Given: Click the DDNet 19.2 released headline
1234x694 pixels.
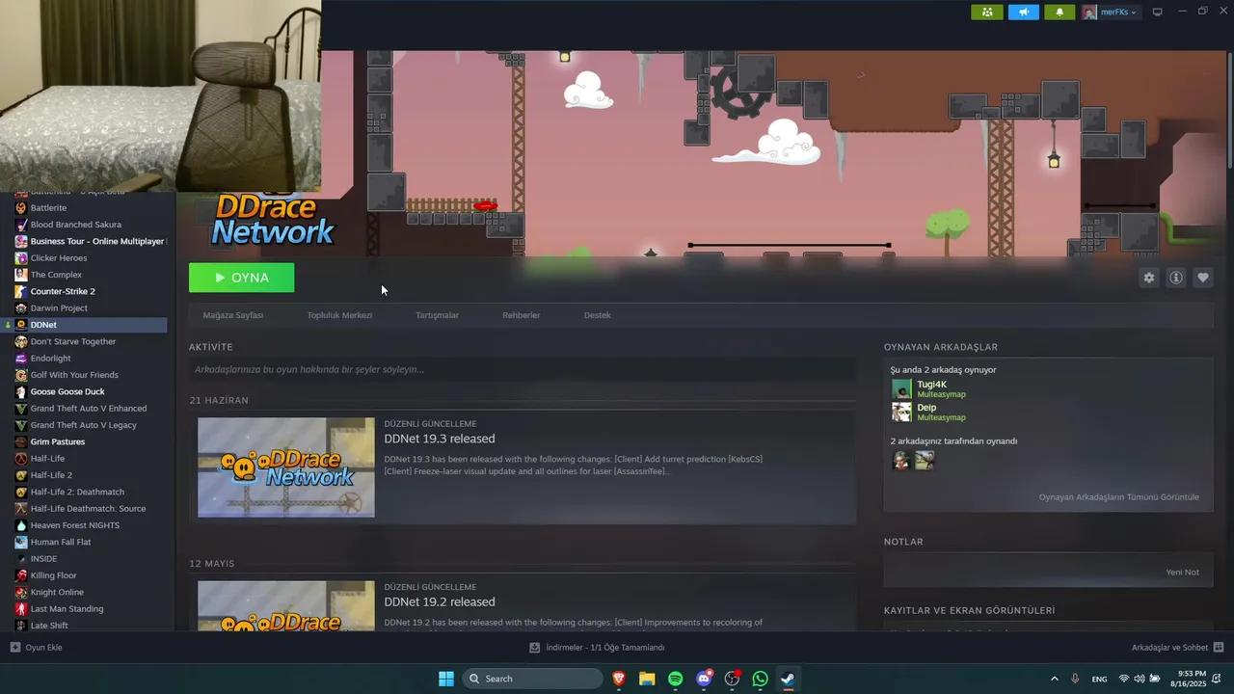Looking at the screenshot, I should point(440,601).
